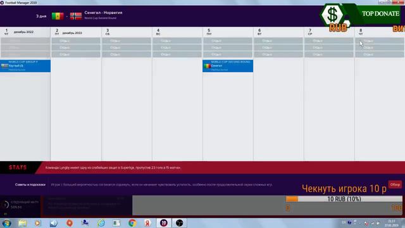Select the Tuesday 6 day header
This screenshot has width=405, height=228.
[x=278, y=32]
